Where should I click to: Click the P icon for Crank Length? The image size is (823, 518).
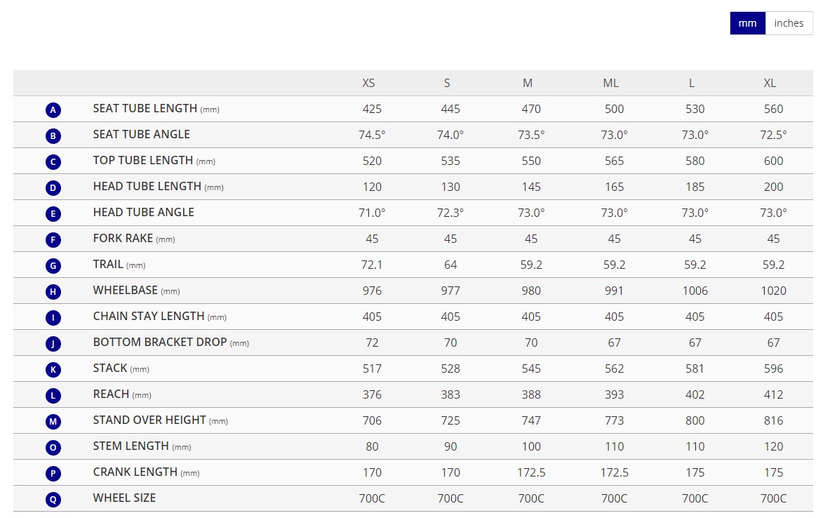coord(53,474)
